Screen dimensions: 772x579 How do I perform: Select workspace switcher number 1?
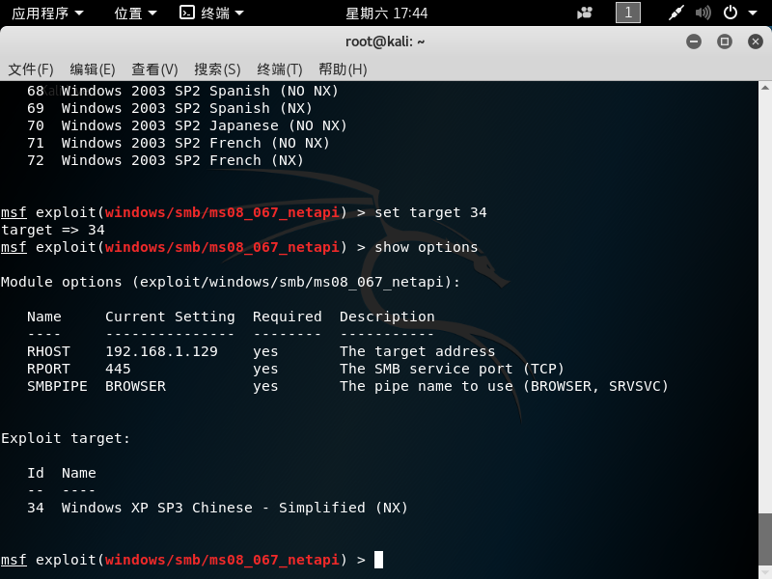628,13
